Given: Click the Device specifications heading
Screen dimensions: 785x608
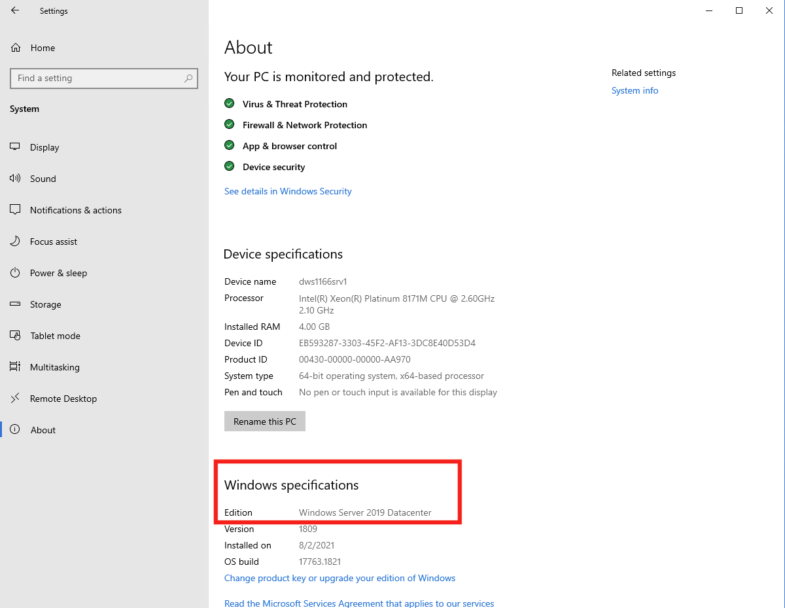Looking at the screenshot, I should point(283,254).
